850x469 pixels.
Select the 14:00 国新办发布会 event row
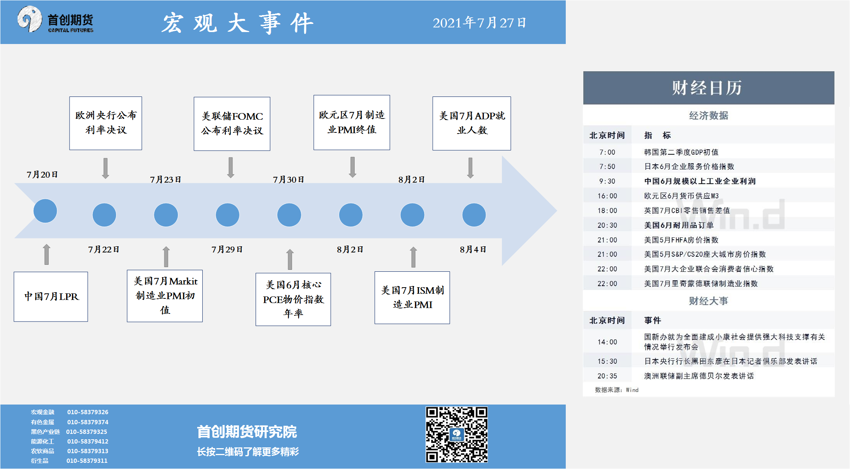(x=708, y=342)
